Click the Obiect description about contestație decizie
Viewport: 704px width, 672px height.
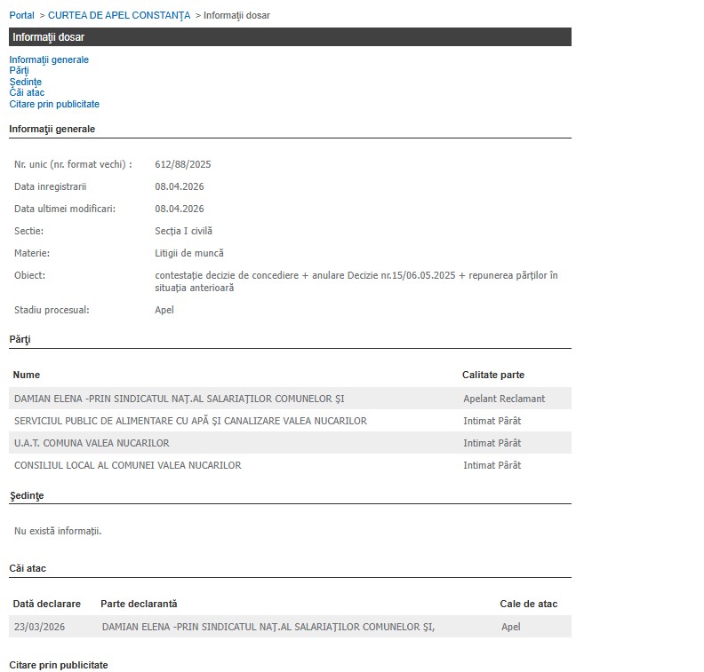pyautogui.click(x=356, y=281)
